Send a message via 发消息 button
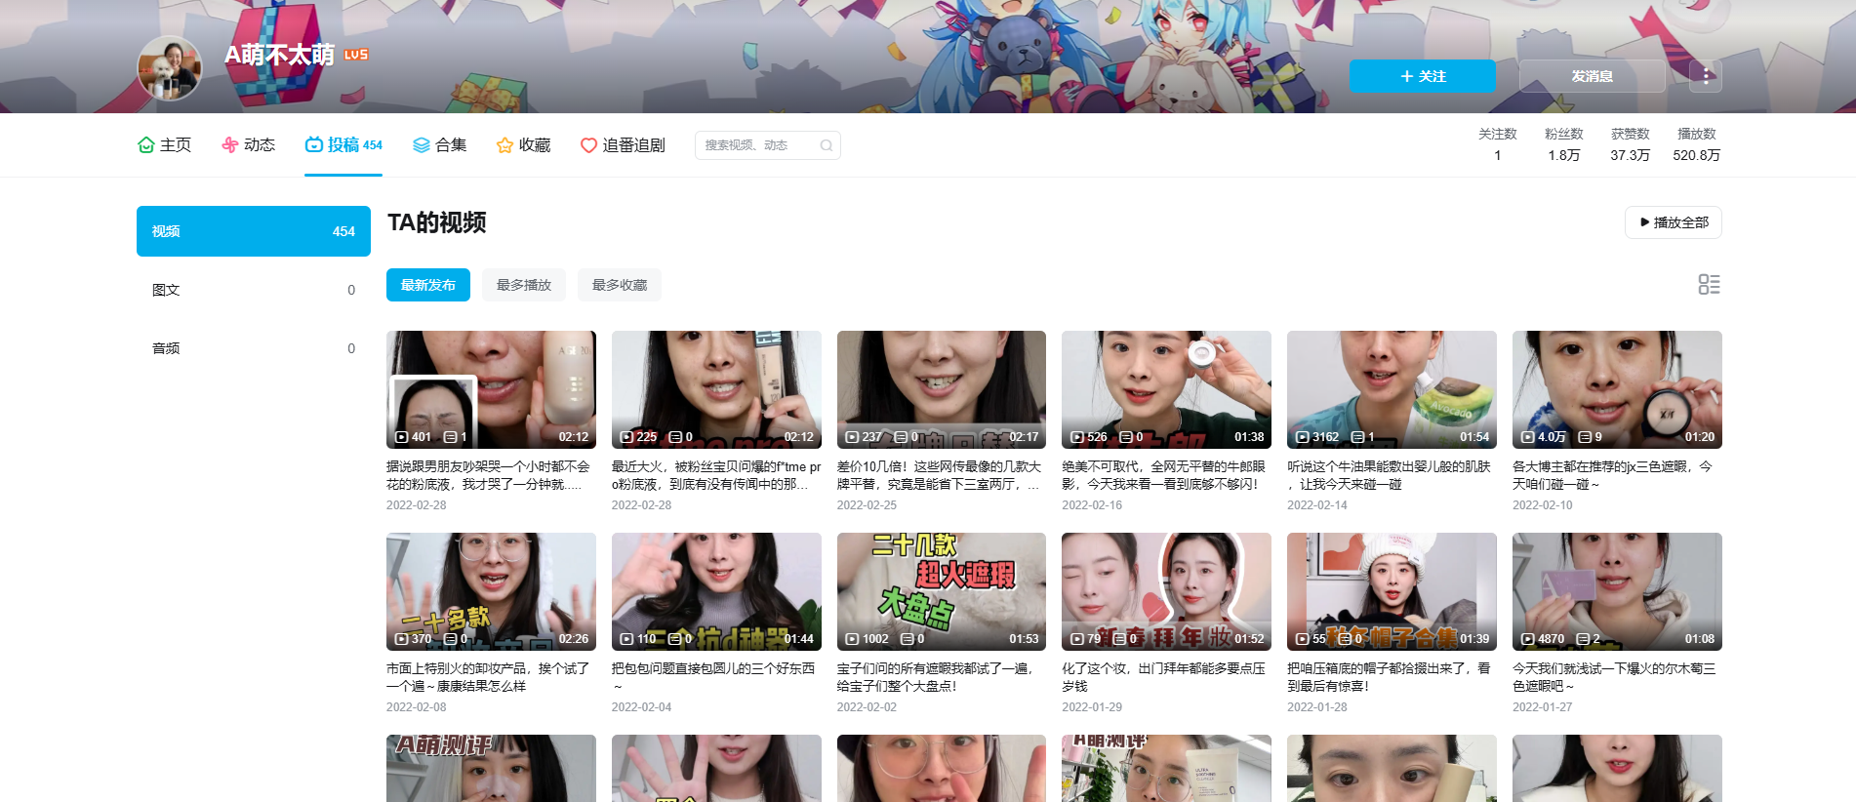The height and width of the screenshot is (802, 1856). [1593, 76]
